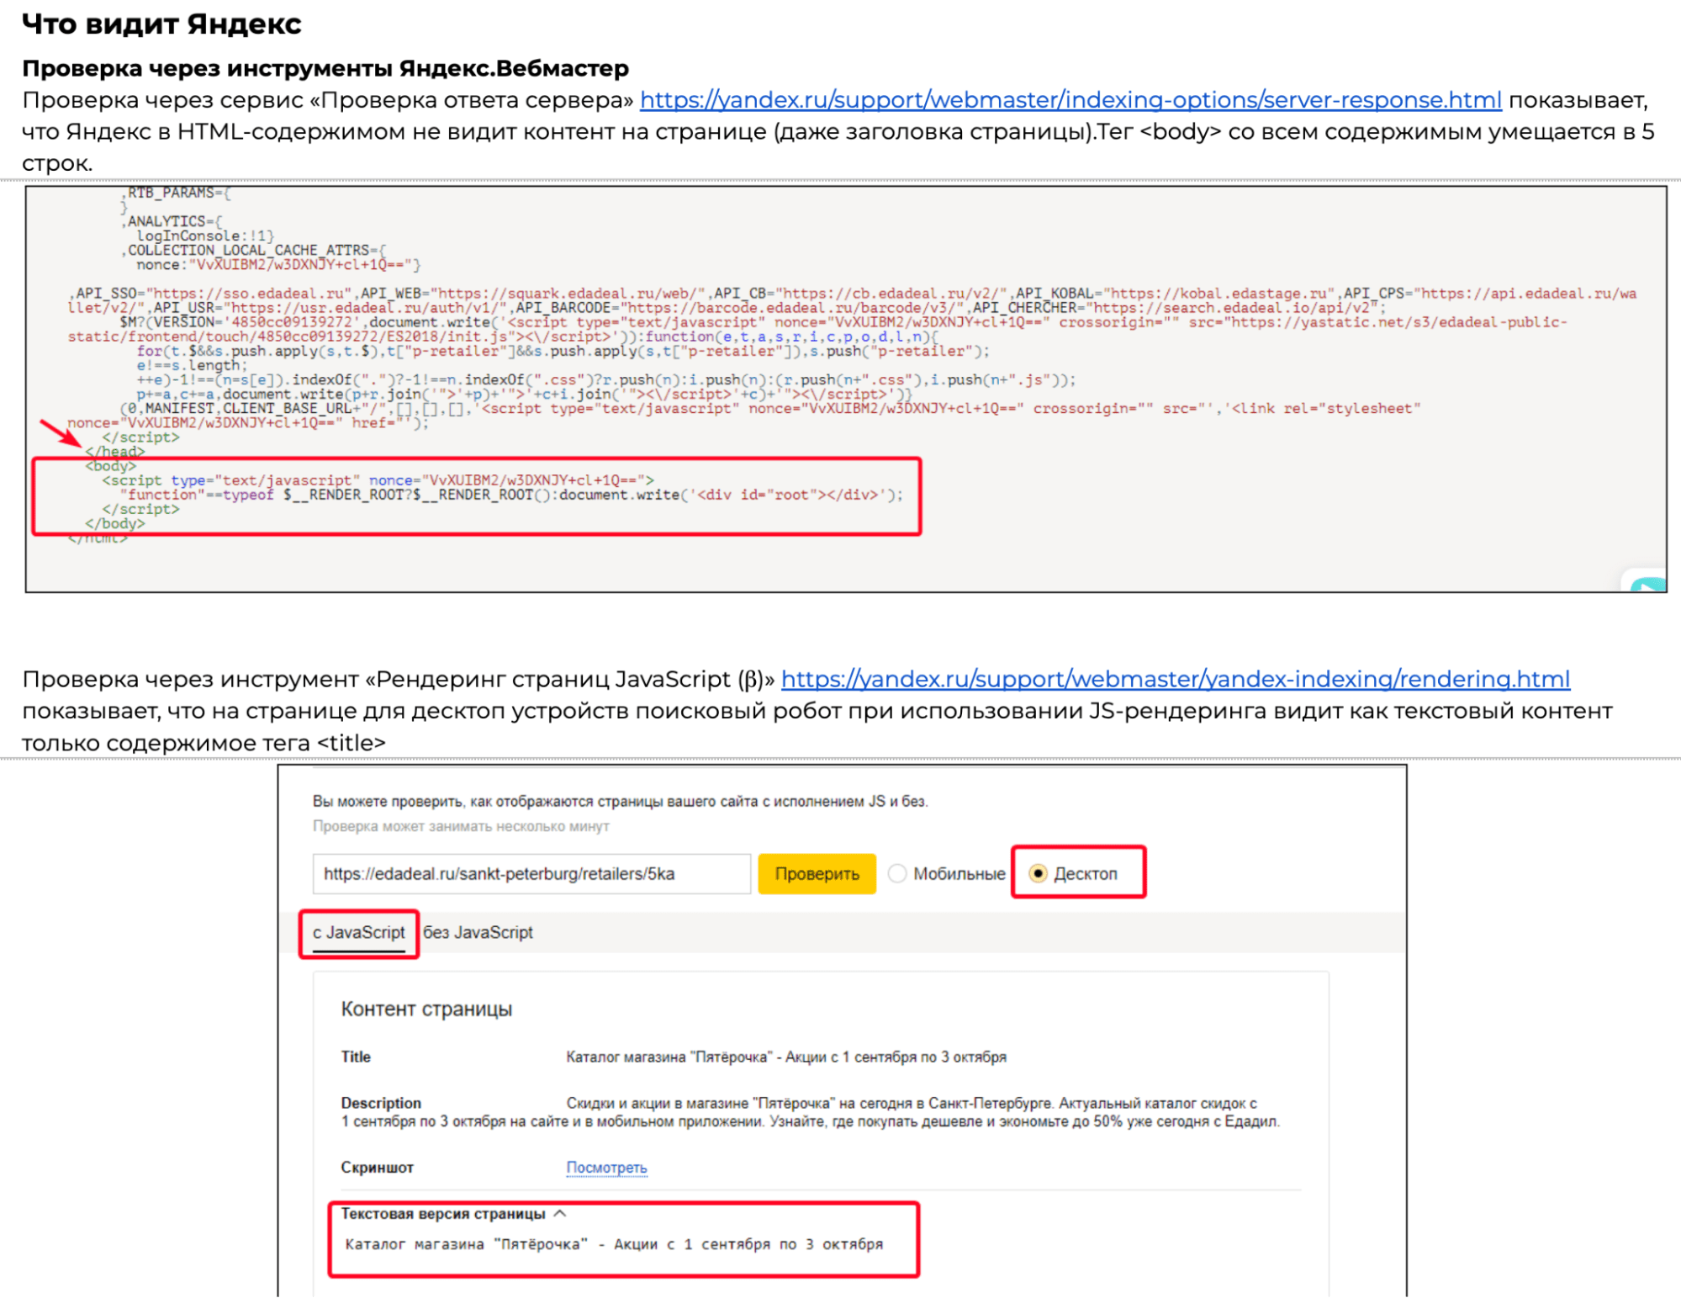Screen dimensions: 1681x1298
Task: Open the server-response.html support link
Action: coord(1070,100)
